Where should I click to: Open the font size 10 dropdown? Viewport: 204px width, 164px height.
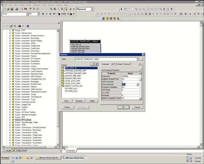[38, 14]
